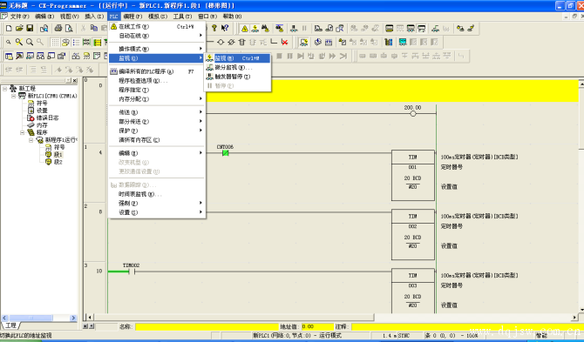Image resolution: width=584 pixels, height=342 pixels.
Task: Open the 工具 menu in menu bar
Action: [x=182, y=17]
